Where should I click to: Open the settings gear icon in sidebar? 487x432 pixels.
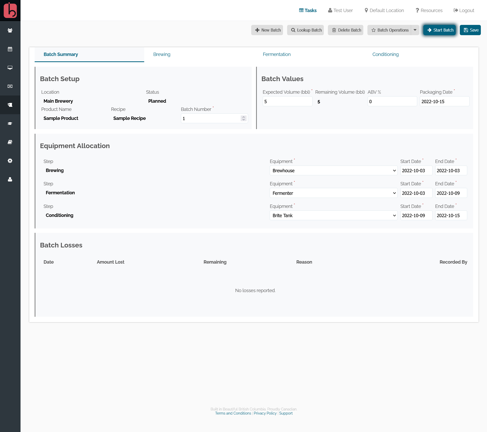pyautogui.click(x=10, y=161)
